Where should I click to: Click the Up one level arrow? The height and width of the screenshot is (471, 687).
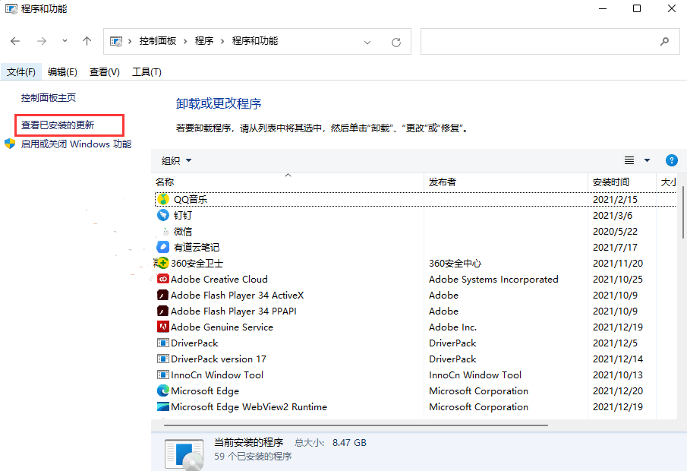coord(87,41)
